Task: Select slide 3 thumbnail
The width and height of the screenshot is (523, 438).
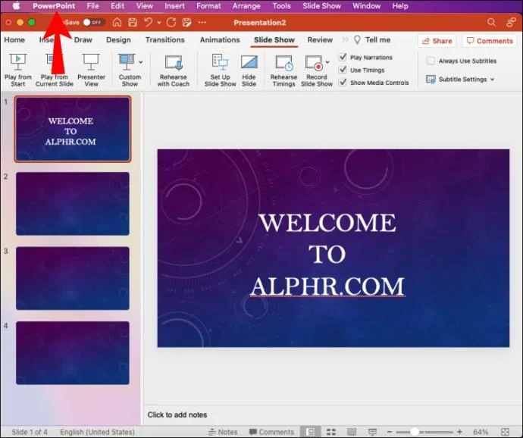Action: pyautogui.click(x=72, y=278)
